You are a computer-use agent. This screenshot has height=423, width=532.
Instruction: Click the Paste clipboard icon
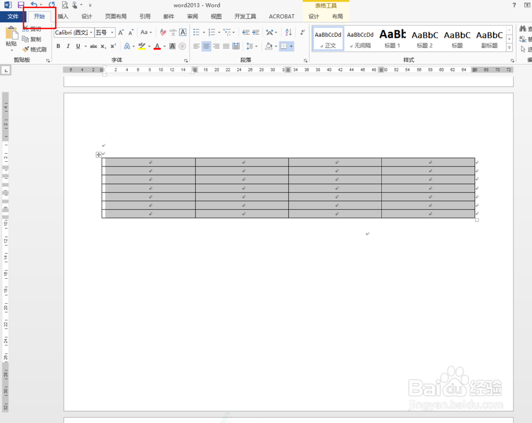pos(11,34)
